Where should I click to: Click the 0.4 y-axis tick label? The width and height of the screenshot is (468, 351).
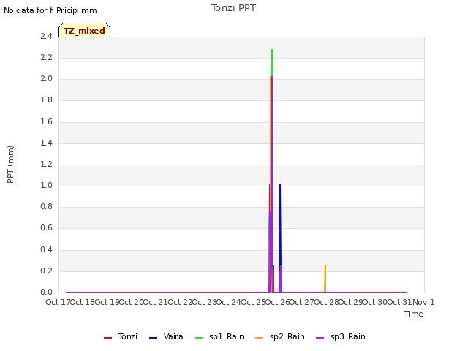(46, 249)
